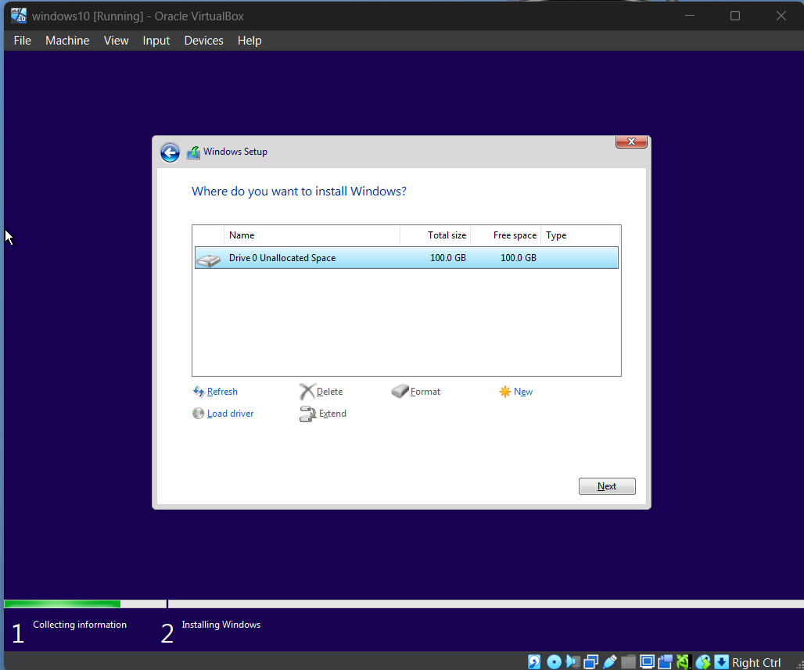Click the keyboard capture arrow icon
Viewport: 804px width, 670px height.
point(721,662)
